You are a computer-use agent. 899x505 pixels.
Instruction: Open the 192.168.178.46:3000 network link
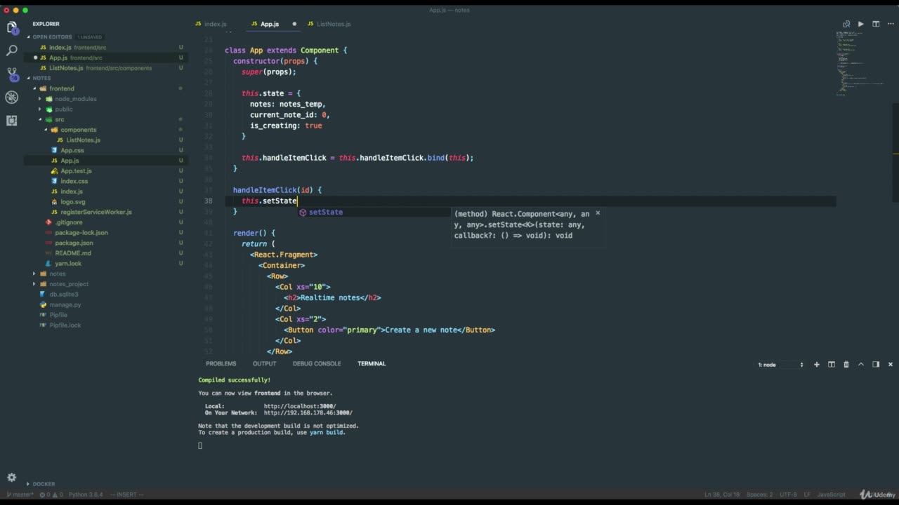coord(308,412)
